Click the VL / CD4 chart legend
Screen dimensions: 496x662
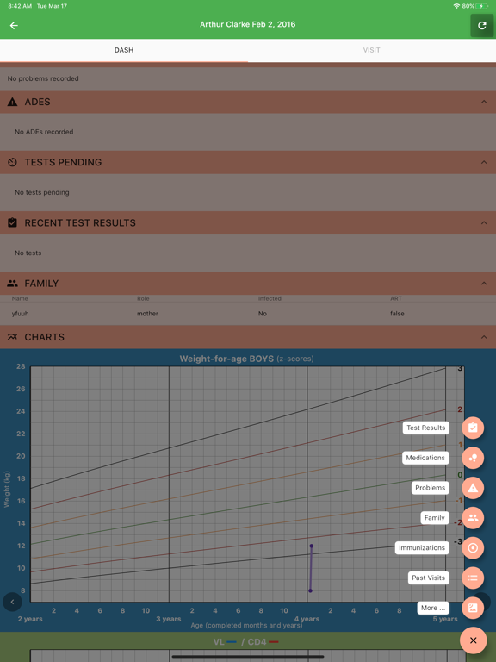coord(246,642)
